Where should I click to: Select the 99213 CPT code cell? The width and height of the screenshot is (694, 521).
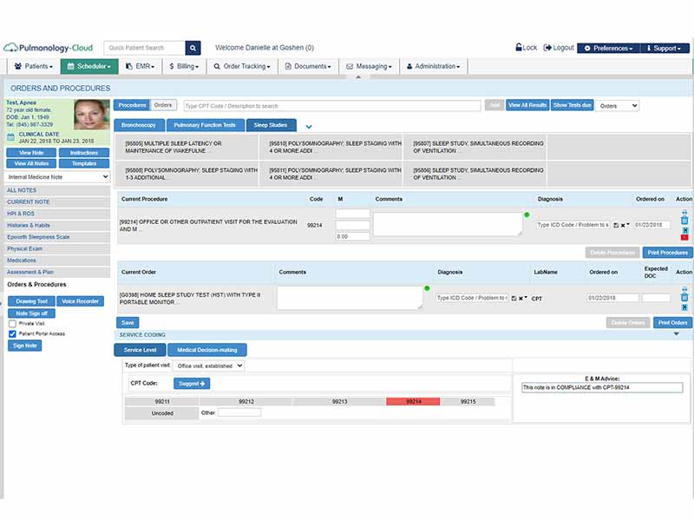pyautogui.click(x=339, y=401)
